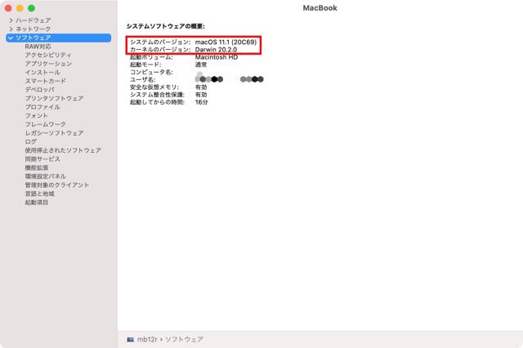Select ハードウェア in the sidebar
Image resolution: width=523 pixels, height=348 pixels.
click(x=34, y=20)
